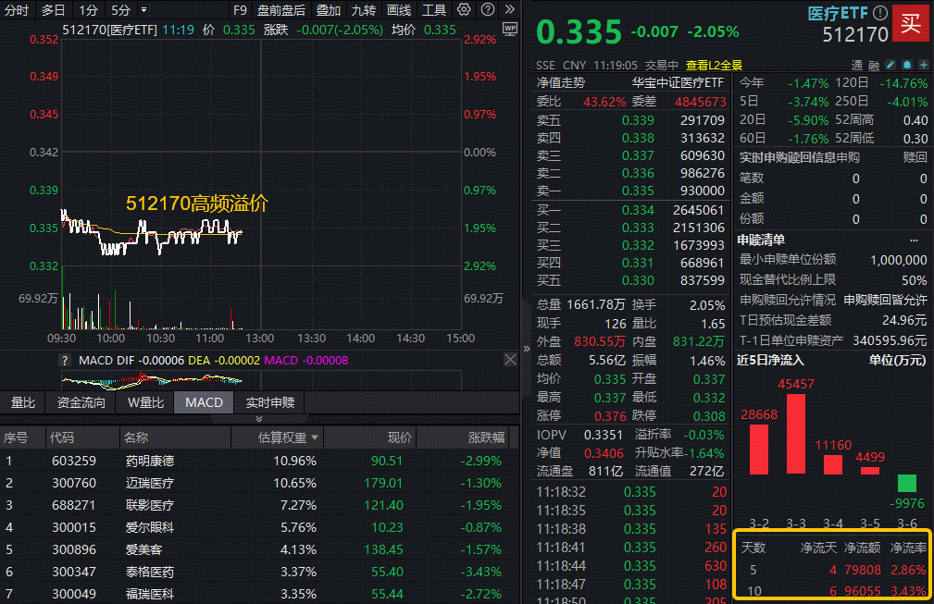The width and height of the screenshot is (934, 604).
Task: Click the pencil edit icon beside the bell
Action: pos(890,65)
